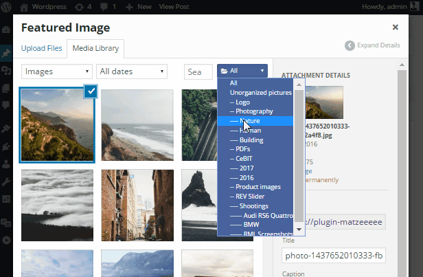
Task: Open Users icon in sidebar
Action: pyautogui.click(x=6, y=164)
